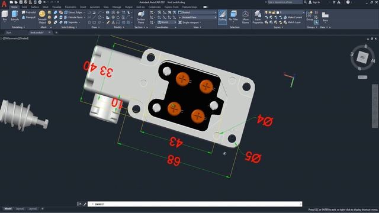Open the Annotate ribbon tab

[95, 7]
